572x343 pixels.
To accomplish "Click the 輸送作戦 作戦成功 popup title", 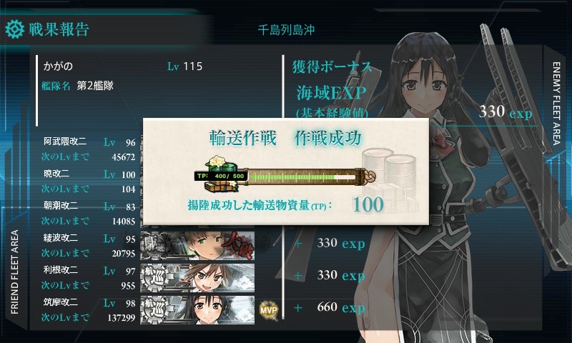I will tap(285, 138).
